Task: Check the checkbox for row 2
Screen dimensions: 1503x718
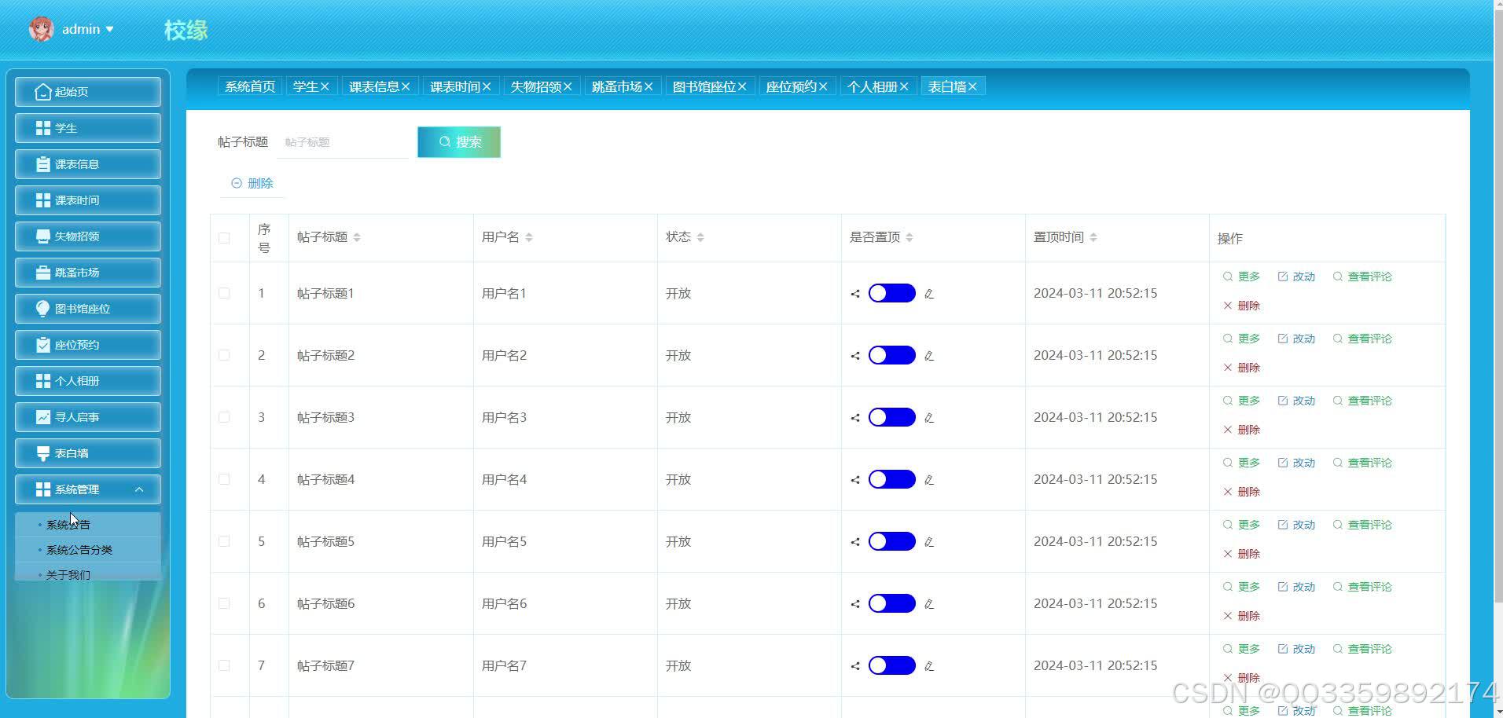Action: [224, 355]
